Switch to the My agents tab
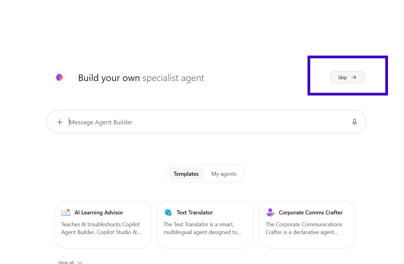Viewport: 404px width, 264px height. click(x=224, y=174)
